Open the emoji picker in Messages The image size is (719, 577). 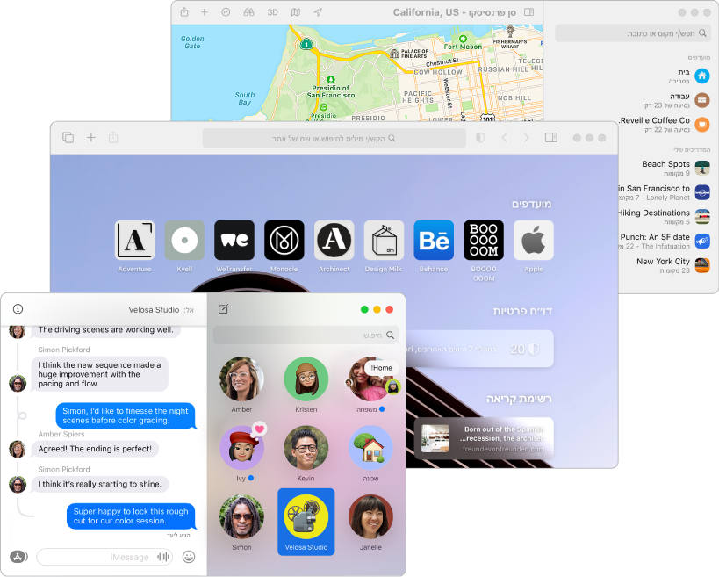coord(189,556)
